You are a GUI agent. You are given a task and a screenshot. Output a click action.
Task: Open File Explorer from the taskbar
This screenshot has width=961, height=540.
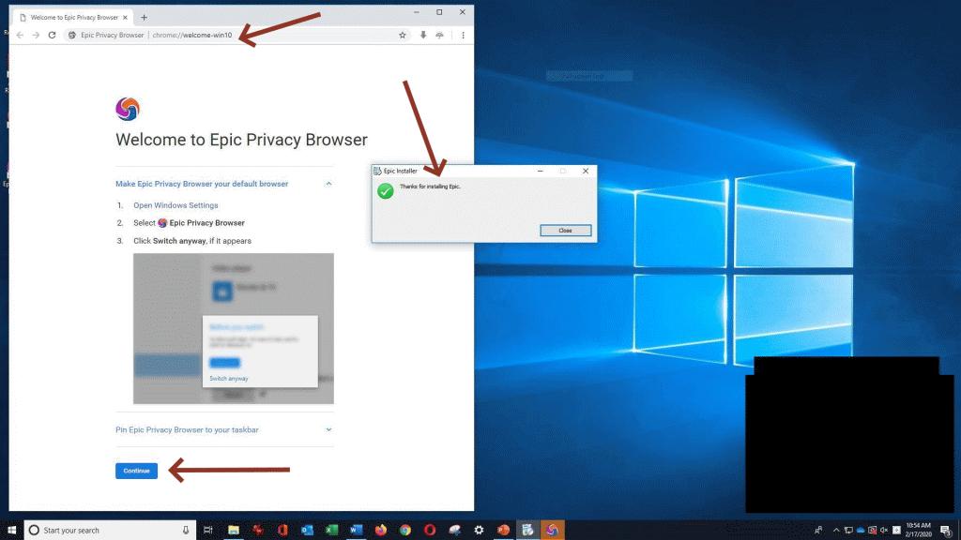click(x=234, y=530)
